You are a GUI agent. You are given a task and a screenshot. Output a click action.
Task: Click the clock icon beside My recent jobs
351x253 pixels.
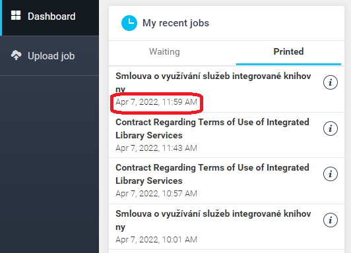129,23
